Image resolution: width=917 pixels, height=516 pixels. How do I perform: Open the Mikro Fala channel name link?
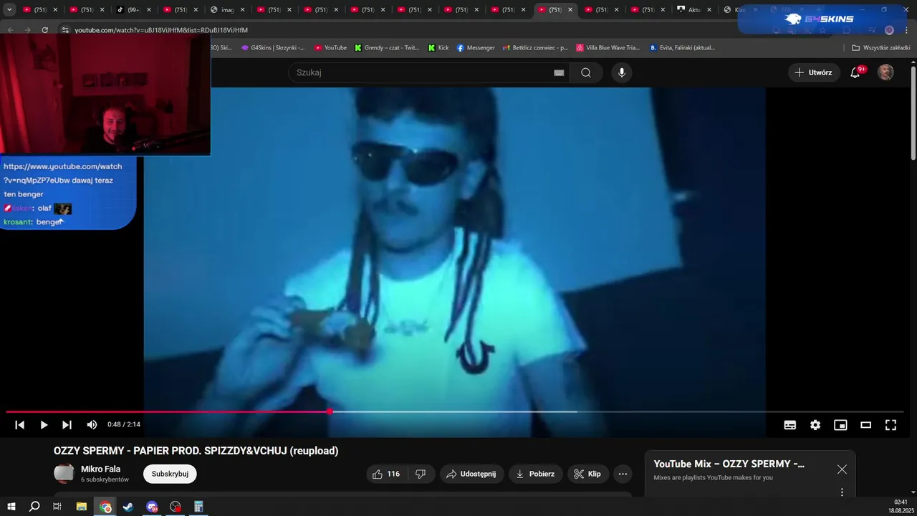(x=100, y=469)
